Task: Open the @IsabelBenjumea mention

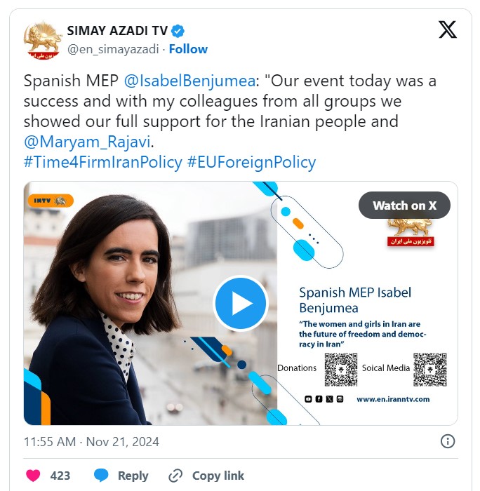Action: [x=190, y=81]
